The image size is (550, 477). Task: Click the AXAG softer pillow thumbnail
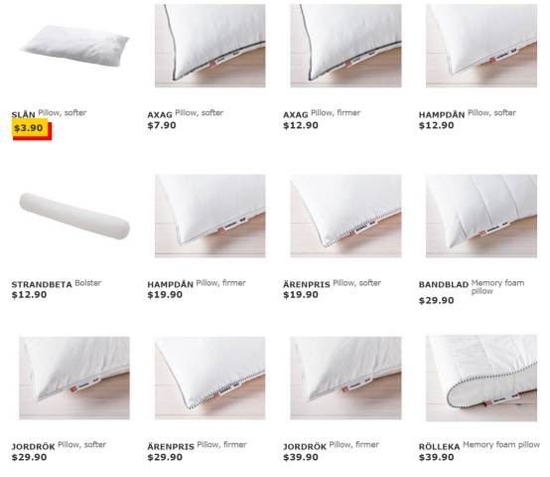210,46
